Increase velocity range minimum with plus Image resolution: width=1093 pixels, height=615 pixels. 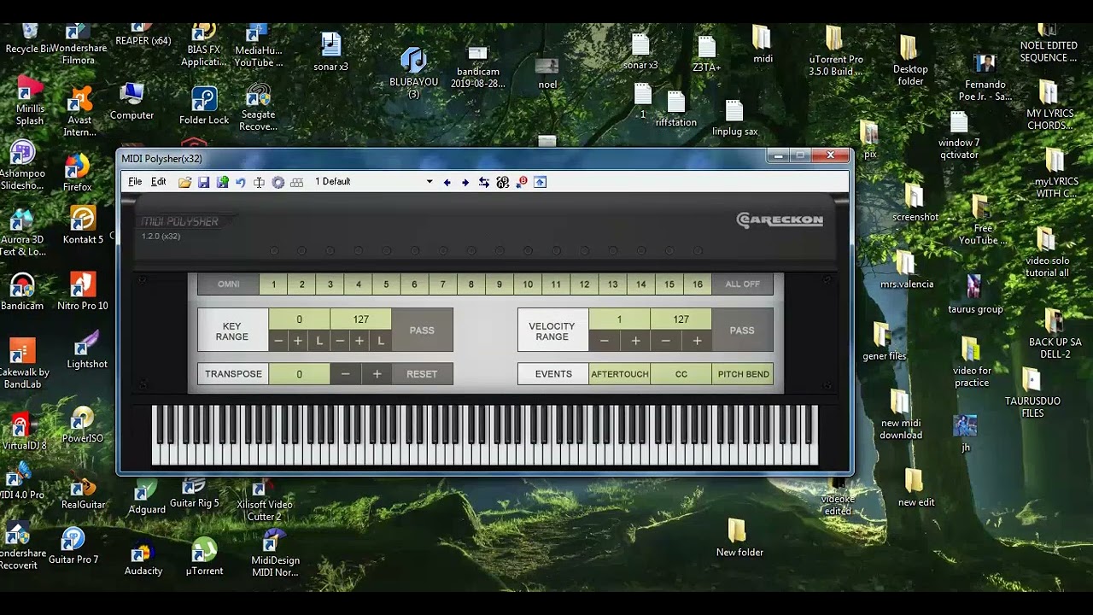pyautogui.click(x=635, y=341)
